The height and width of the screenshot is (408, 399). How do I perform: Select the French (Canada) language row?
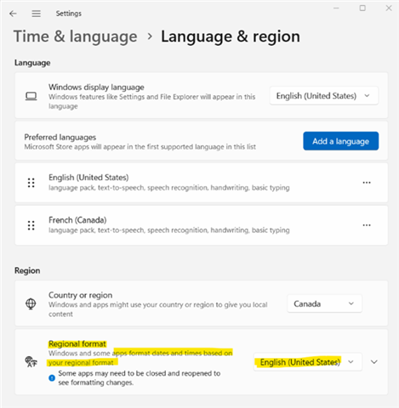pos(201,225)
